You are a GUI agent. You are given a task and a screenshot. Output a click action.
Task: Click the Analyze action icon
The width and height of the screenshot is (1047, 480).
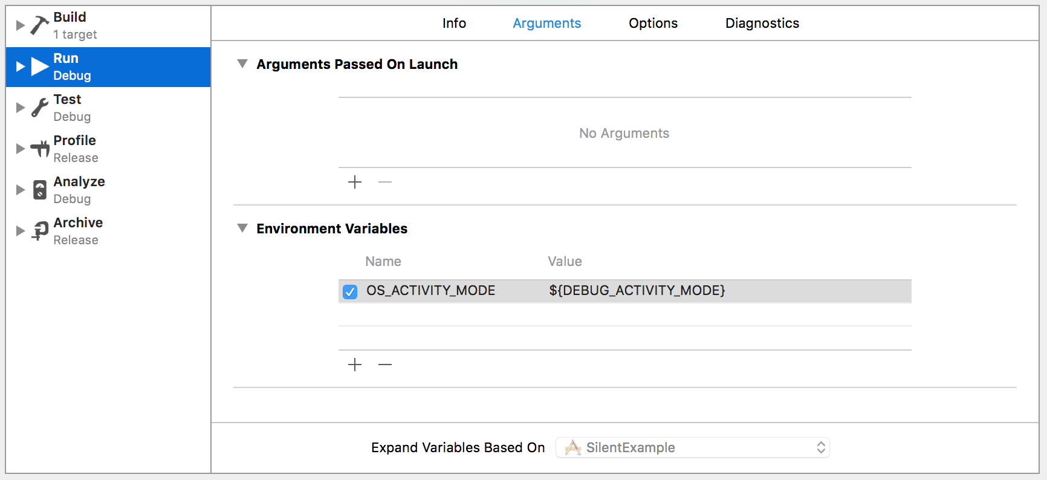click(x=40, y=190)
